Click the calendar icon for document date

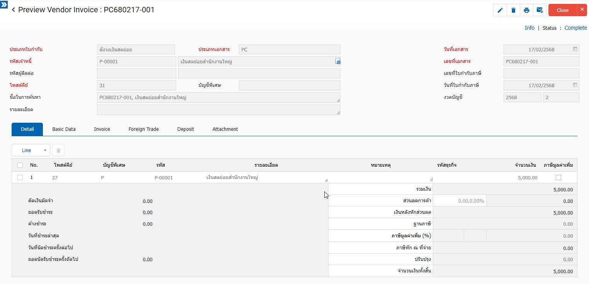(575, 49)
